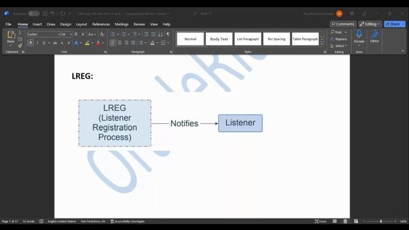Expand the Multilevel List dropdown
The image size is (409, 230).
click(x=139, y=34)
